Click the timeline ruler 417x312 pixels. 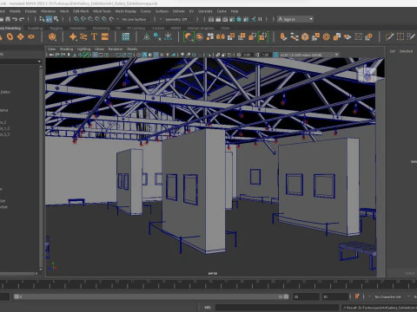pos(208,283)
